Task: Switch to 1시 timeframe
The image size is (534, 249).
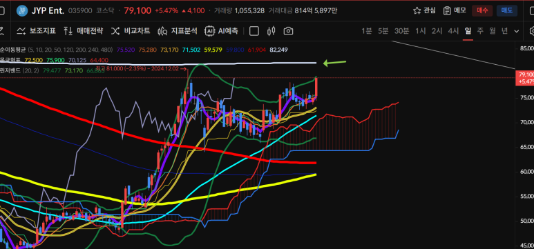Action: click(x=420, y=31)
